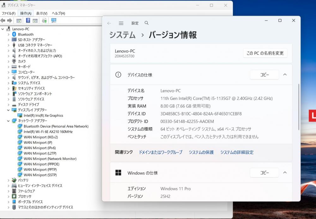Open the Settings hamburger navigation menu
The height and width of the screenshot is (219, 316).
[x=121, y=23]
